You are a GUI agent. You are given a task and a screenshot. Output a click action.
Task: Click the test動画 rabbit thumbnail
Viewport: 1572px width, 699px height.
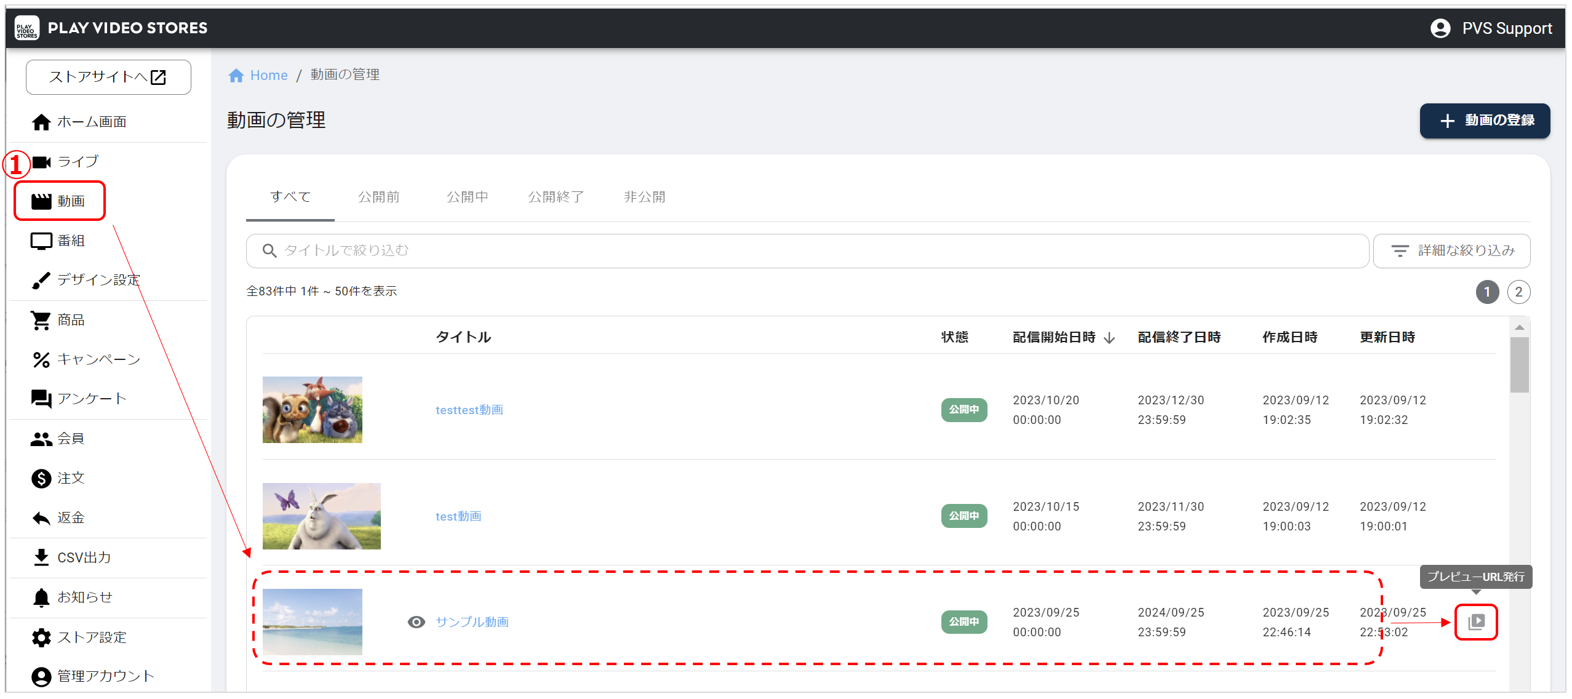click(321, 516)
